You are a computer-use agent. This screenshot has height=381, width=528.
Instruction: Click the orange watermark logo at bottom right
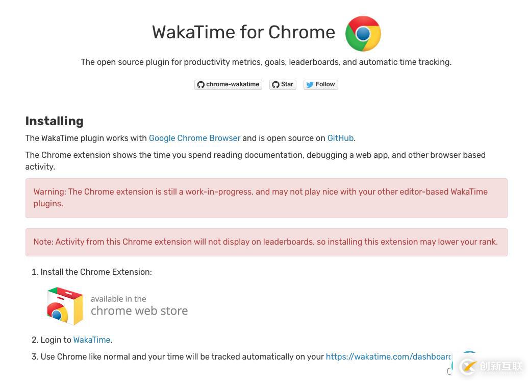coord(469,367)
